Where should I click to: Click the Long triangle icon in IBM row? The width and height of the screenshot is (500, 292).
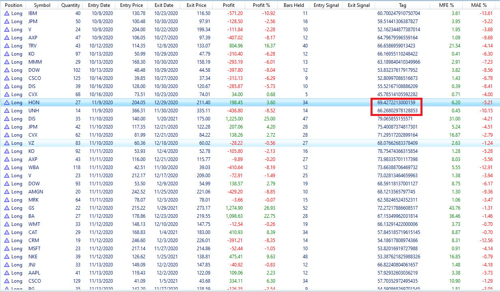pos(6,13)
